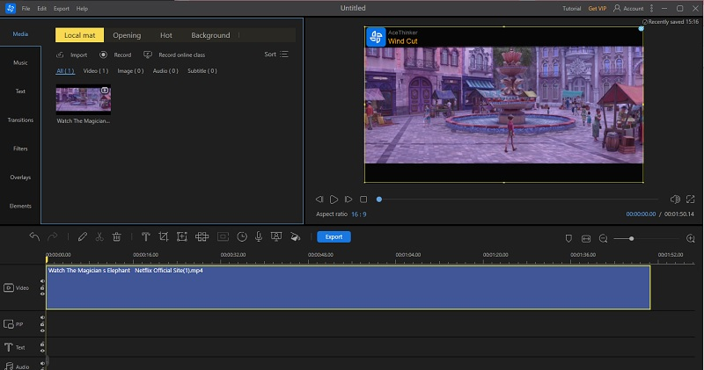
Task: Undo the last edit with the undo arrow
Action: (x=34, y=236)
